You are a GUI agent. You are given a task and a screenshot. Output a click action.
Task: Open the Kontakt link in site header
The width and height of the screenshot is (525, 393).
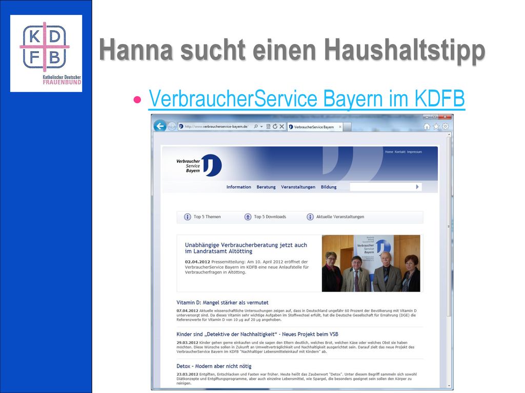400,151
